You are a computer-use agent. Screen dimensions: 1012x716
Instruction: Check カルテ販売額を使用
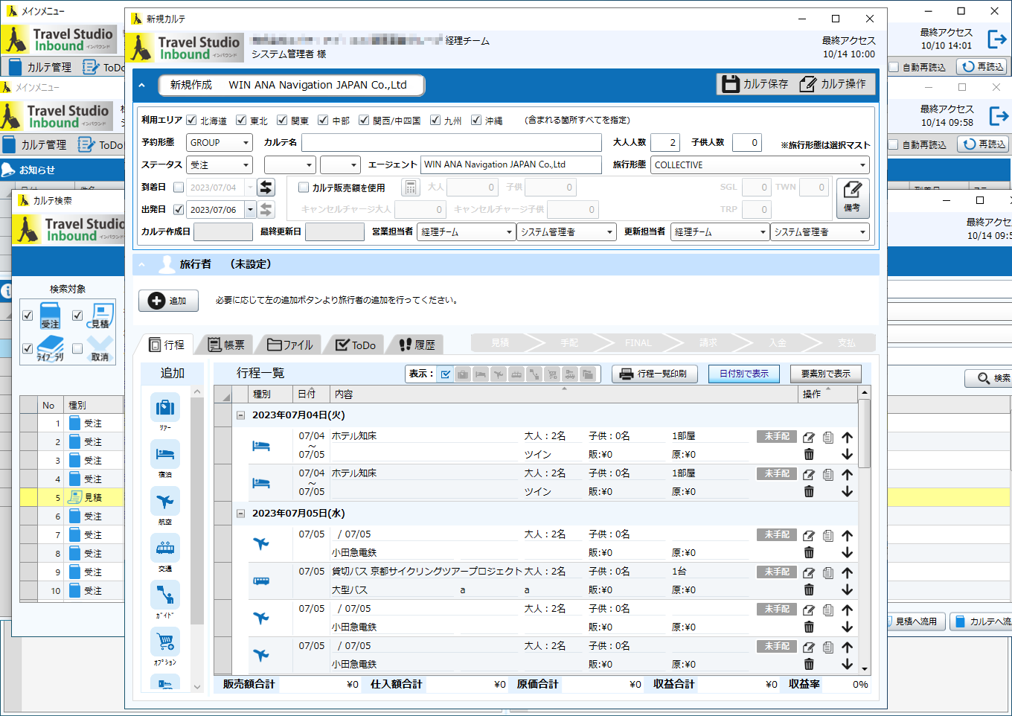304,188
